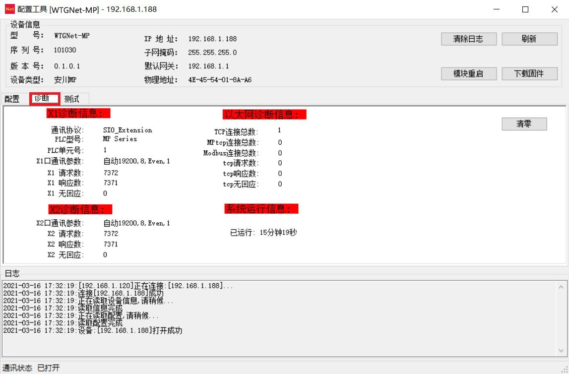Click the TCP连接总数 label
Screen dimensions: 569x374
236,131
